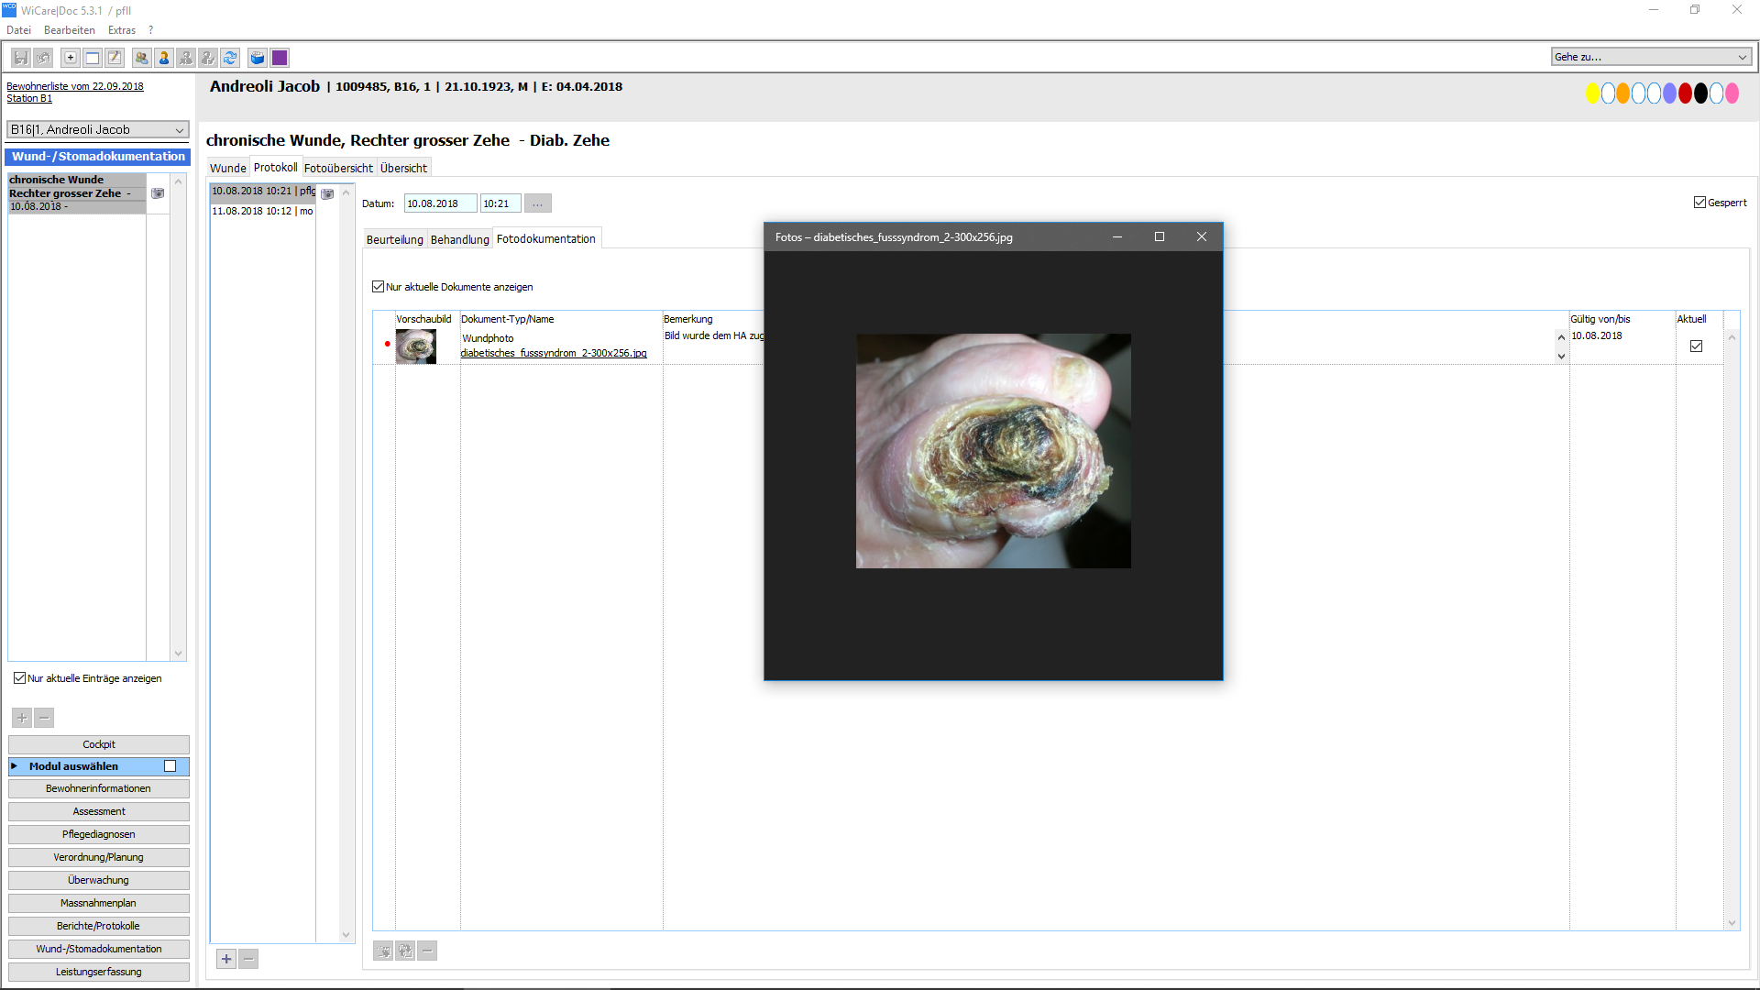Open the Massnahmenplan module

click(99, 903)
